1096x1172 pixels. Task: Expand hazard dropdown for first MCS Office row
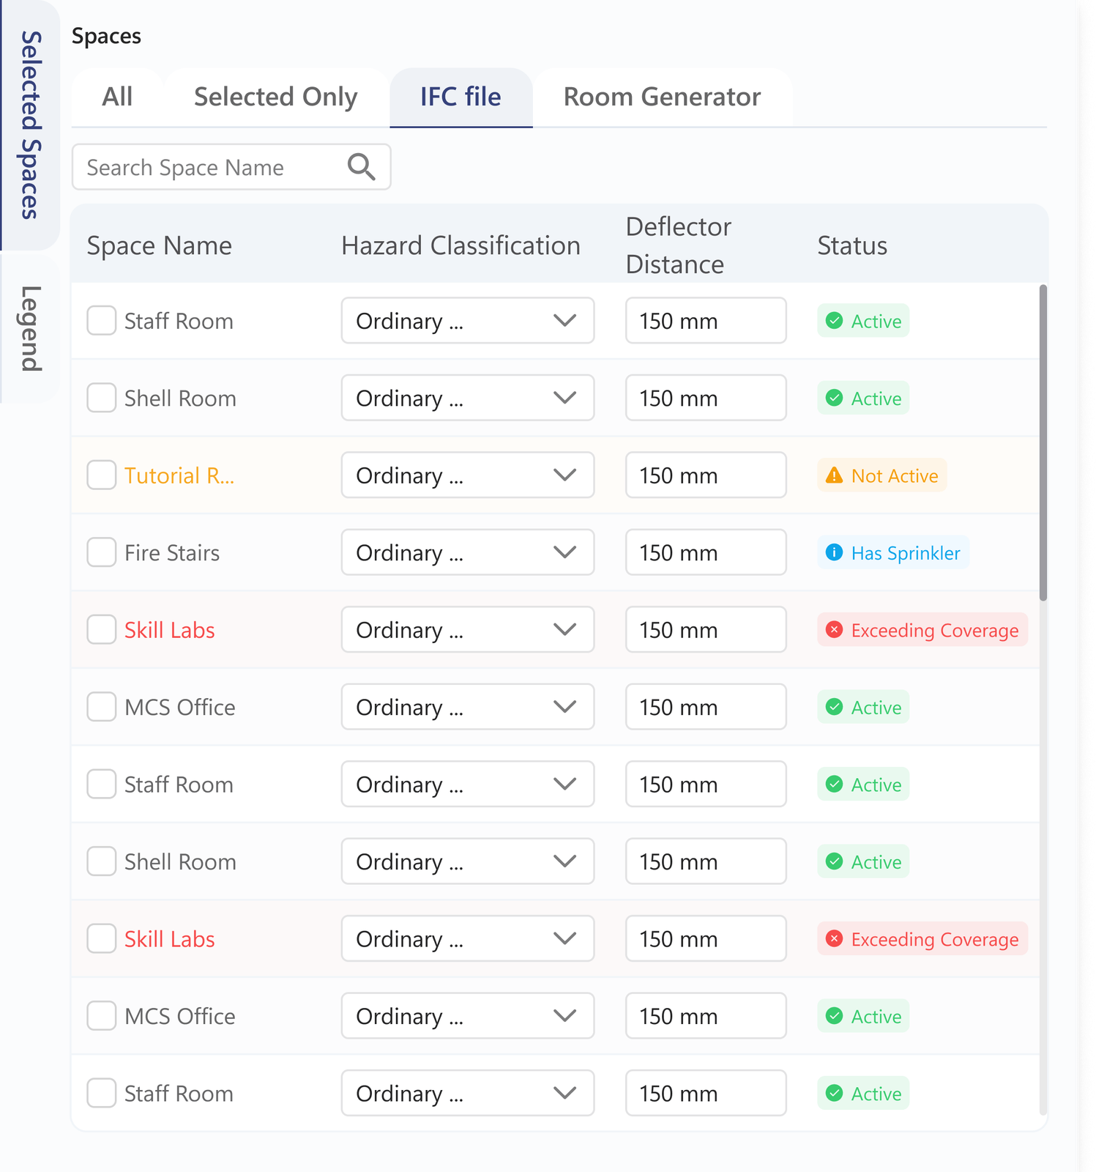coord(468,707)
